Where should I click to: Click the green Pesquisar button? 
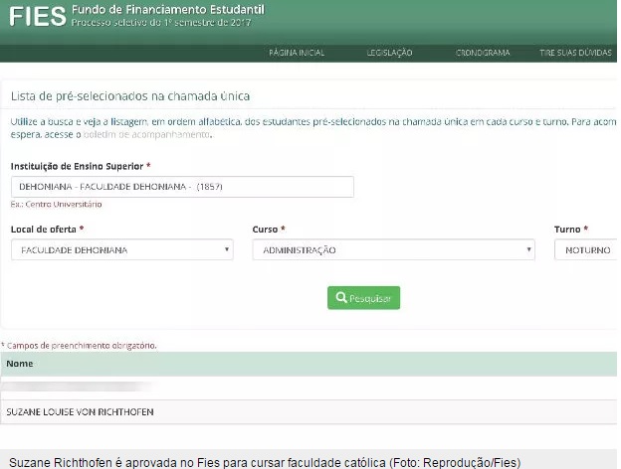[363, 298]
